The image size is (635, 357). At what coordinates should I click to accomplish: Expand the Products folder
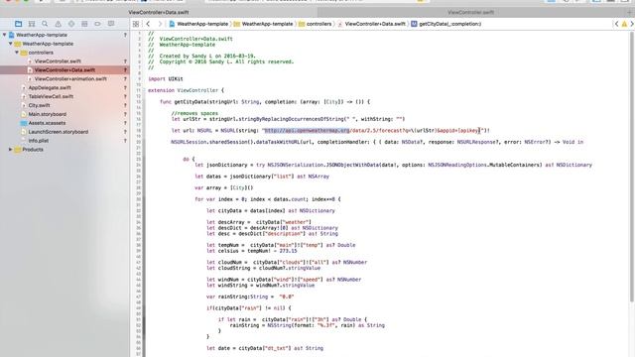[x=11, y=150]
